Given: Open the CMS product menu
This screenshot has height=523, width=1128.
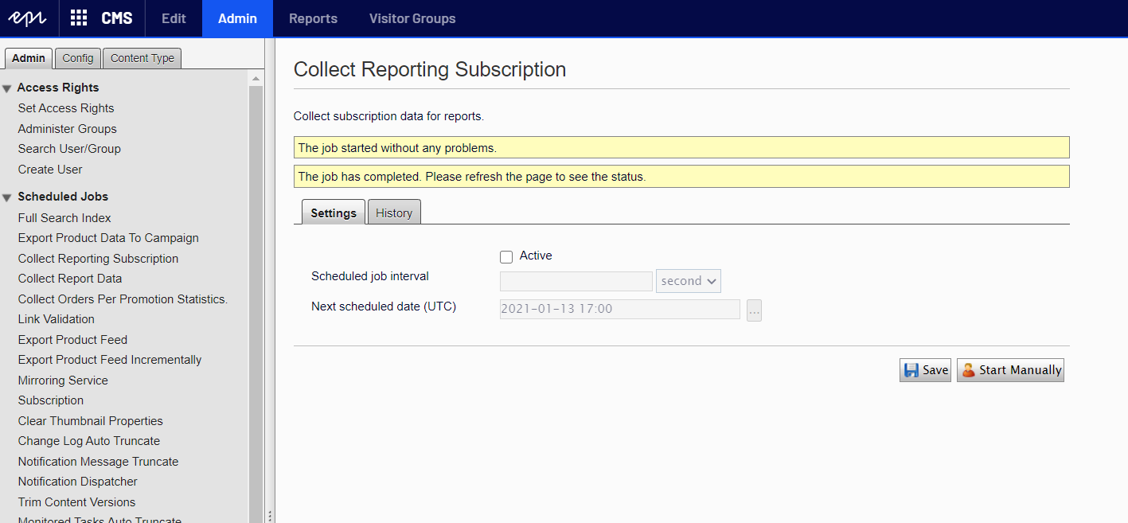Looking at the screenshot, I should tap(117, 18).
